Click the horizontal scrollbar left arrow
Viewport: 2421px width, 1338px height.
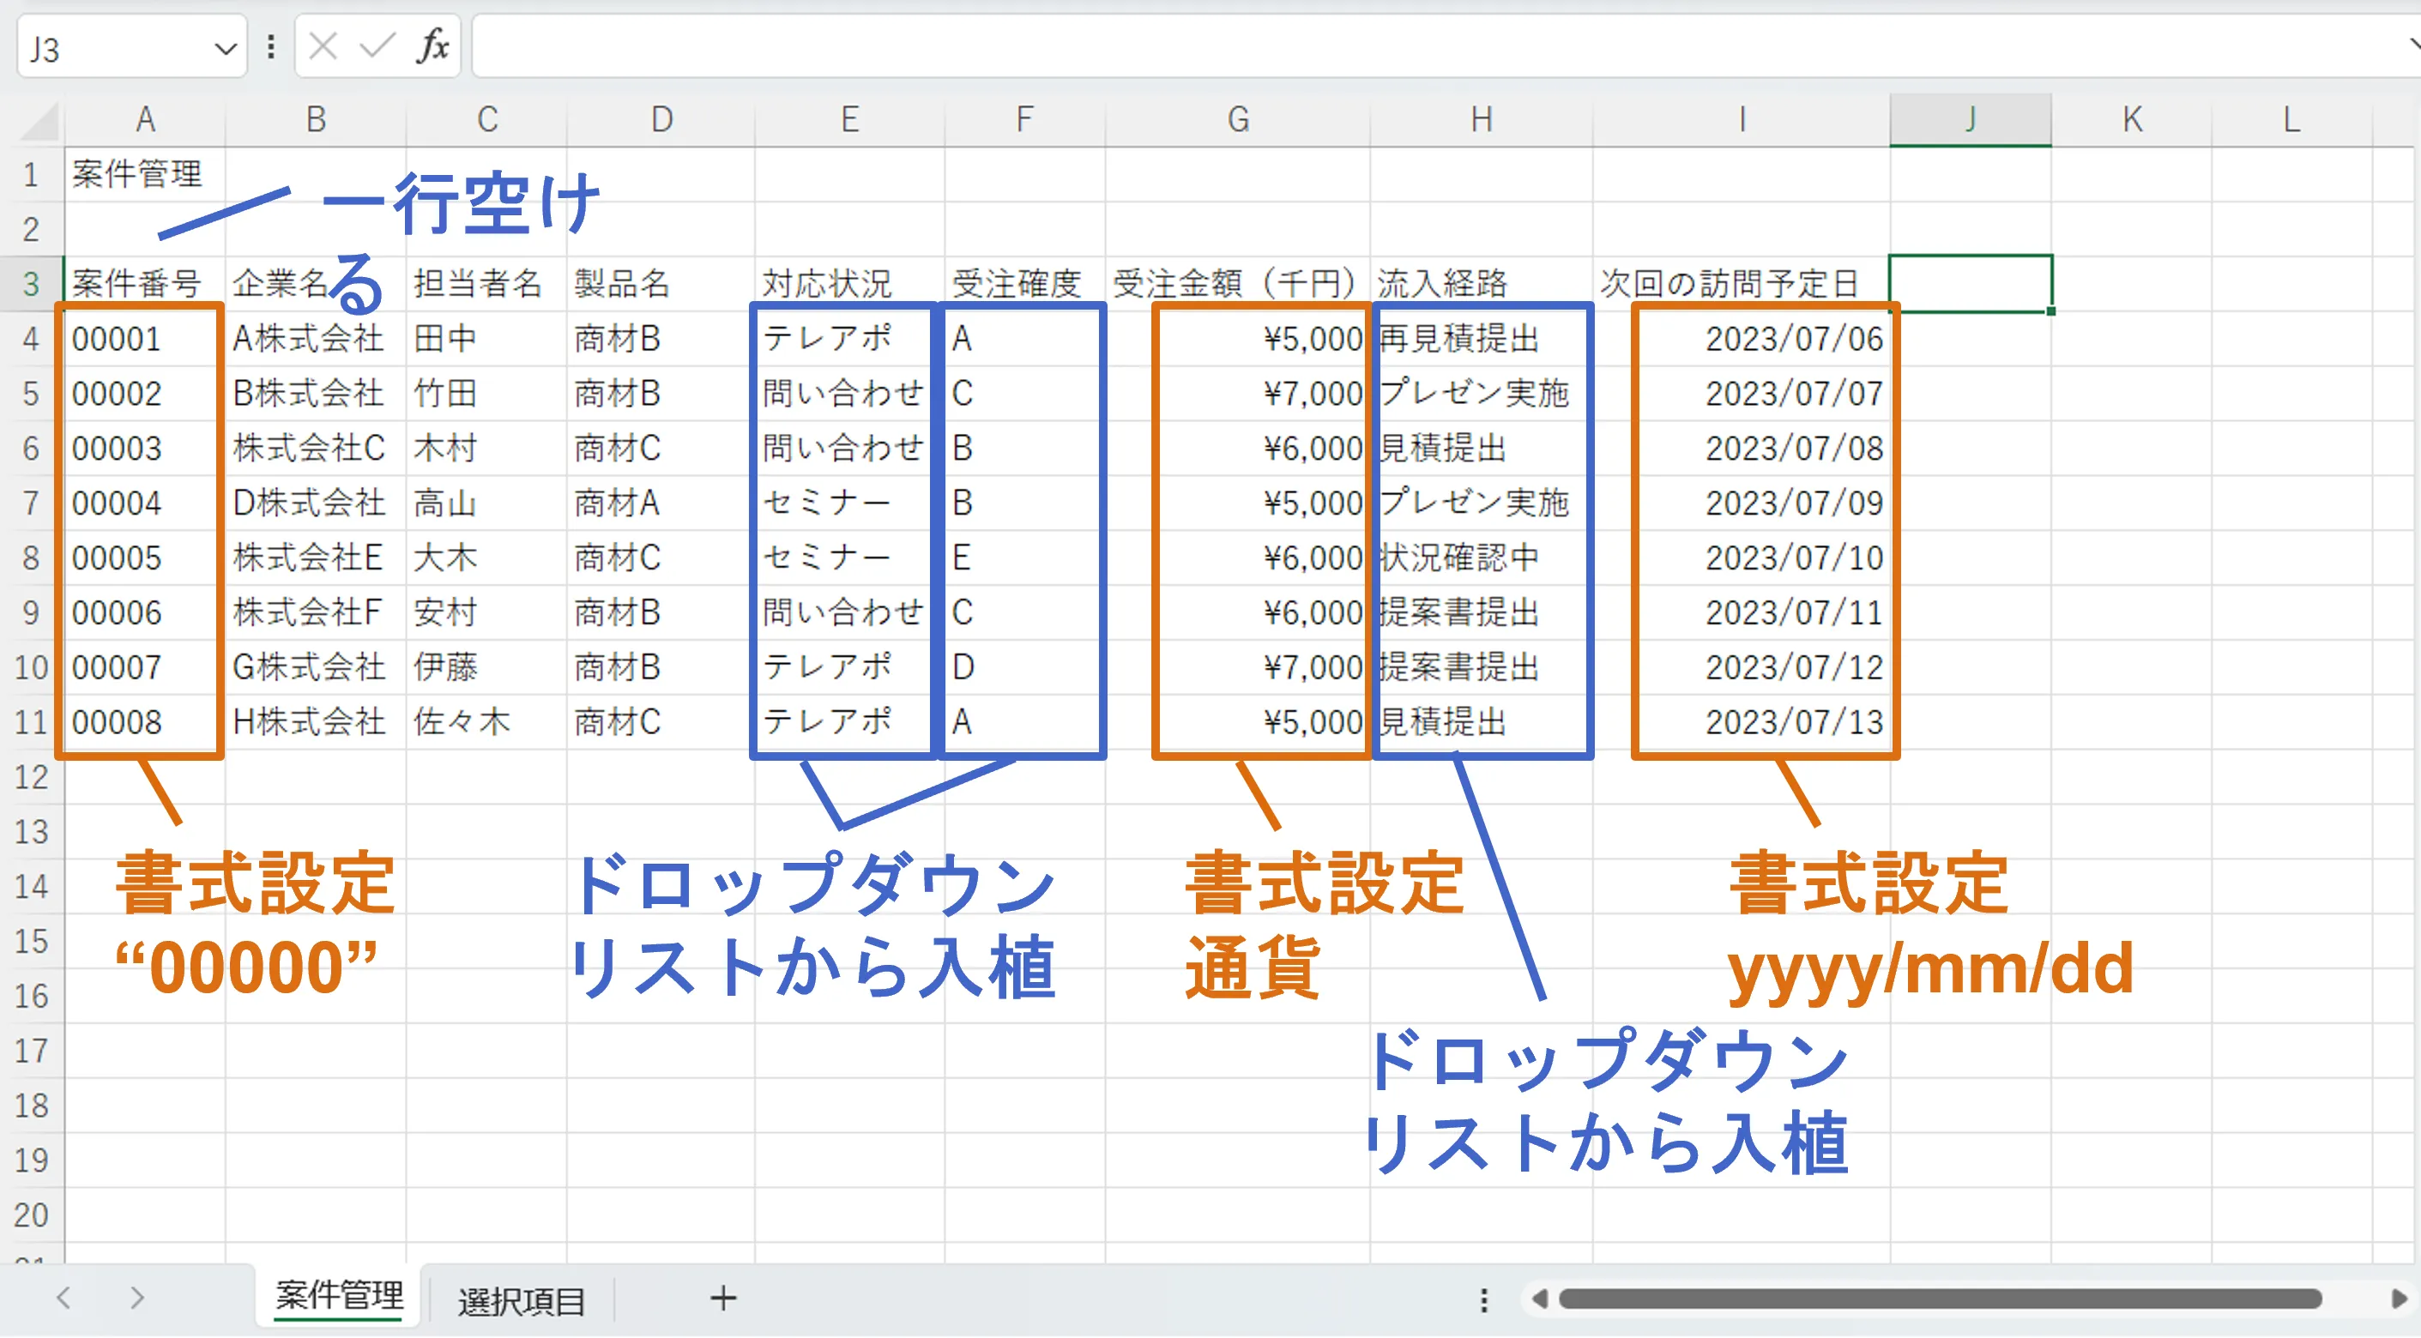(x=1539, y=1299)
